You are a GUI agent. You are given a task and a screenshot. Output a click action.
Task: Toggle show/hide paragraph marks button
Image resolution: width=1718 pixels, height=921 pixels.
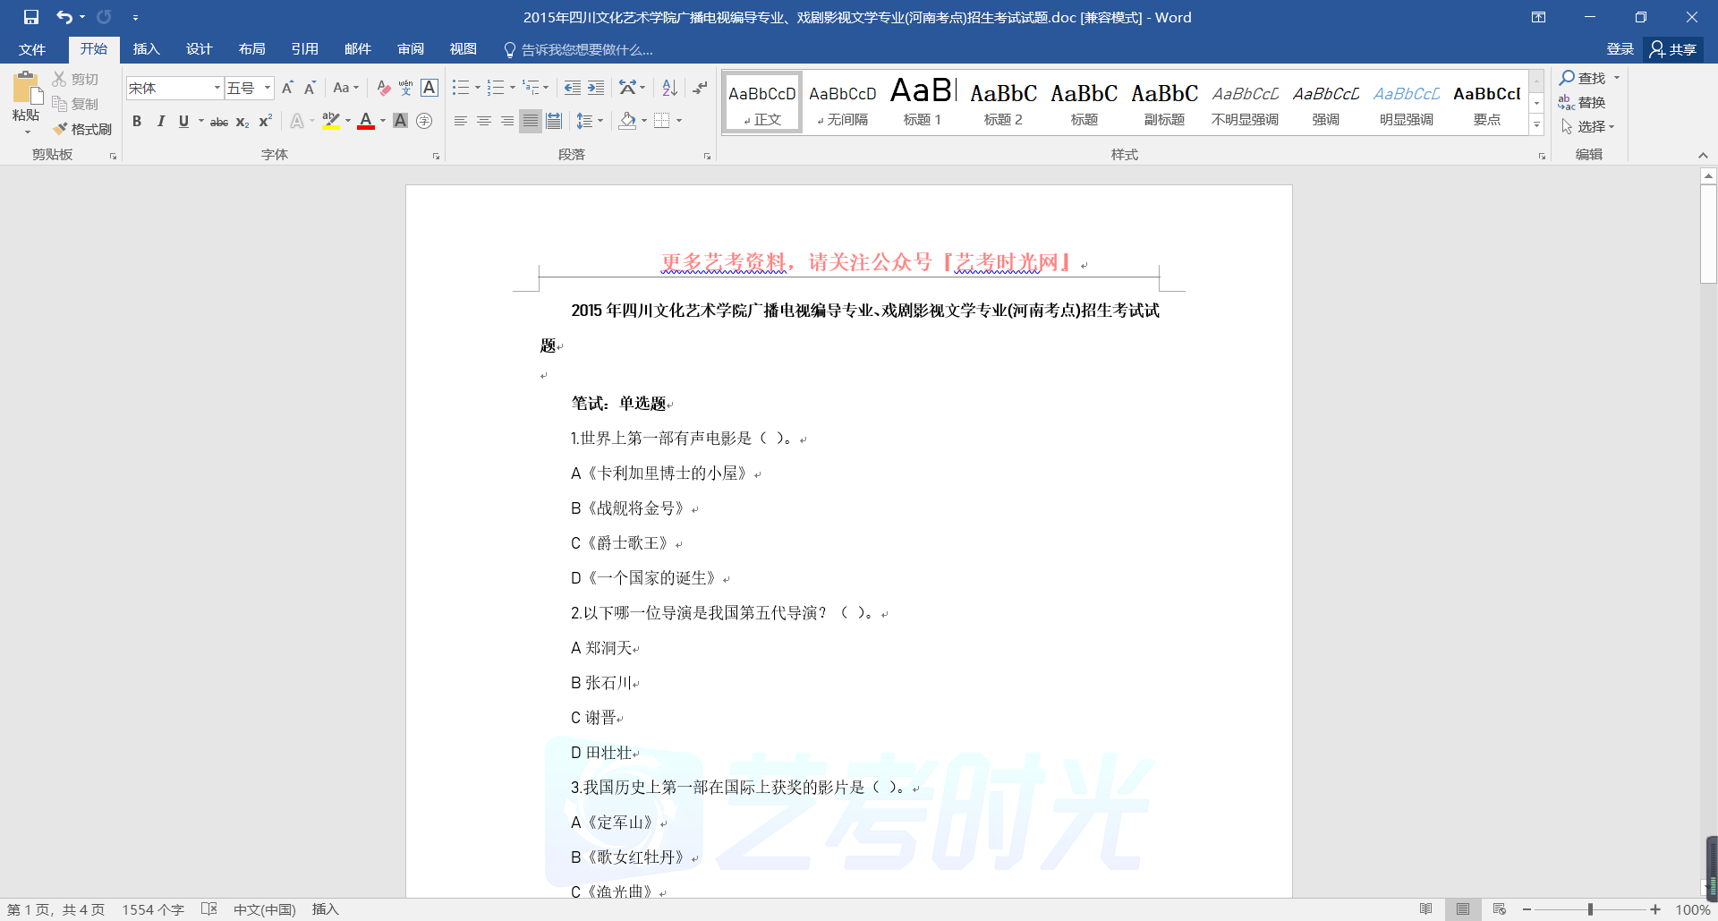(x=700, y=88)
